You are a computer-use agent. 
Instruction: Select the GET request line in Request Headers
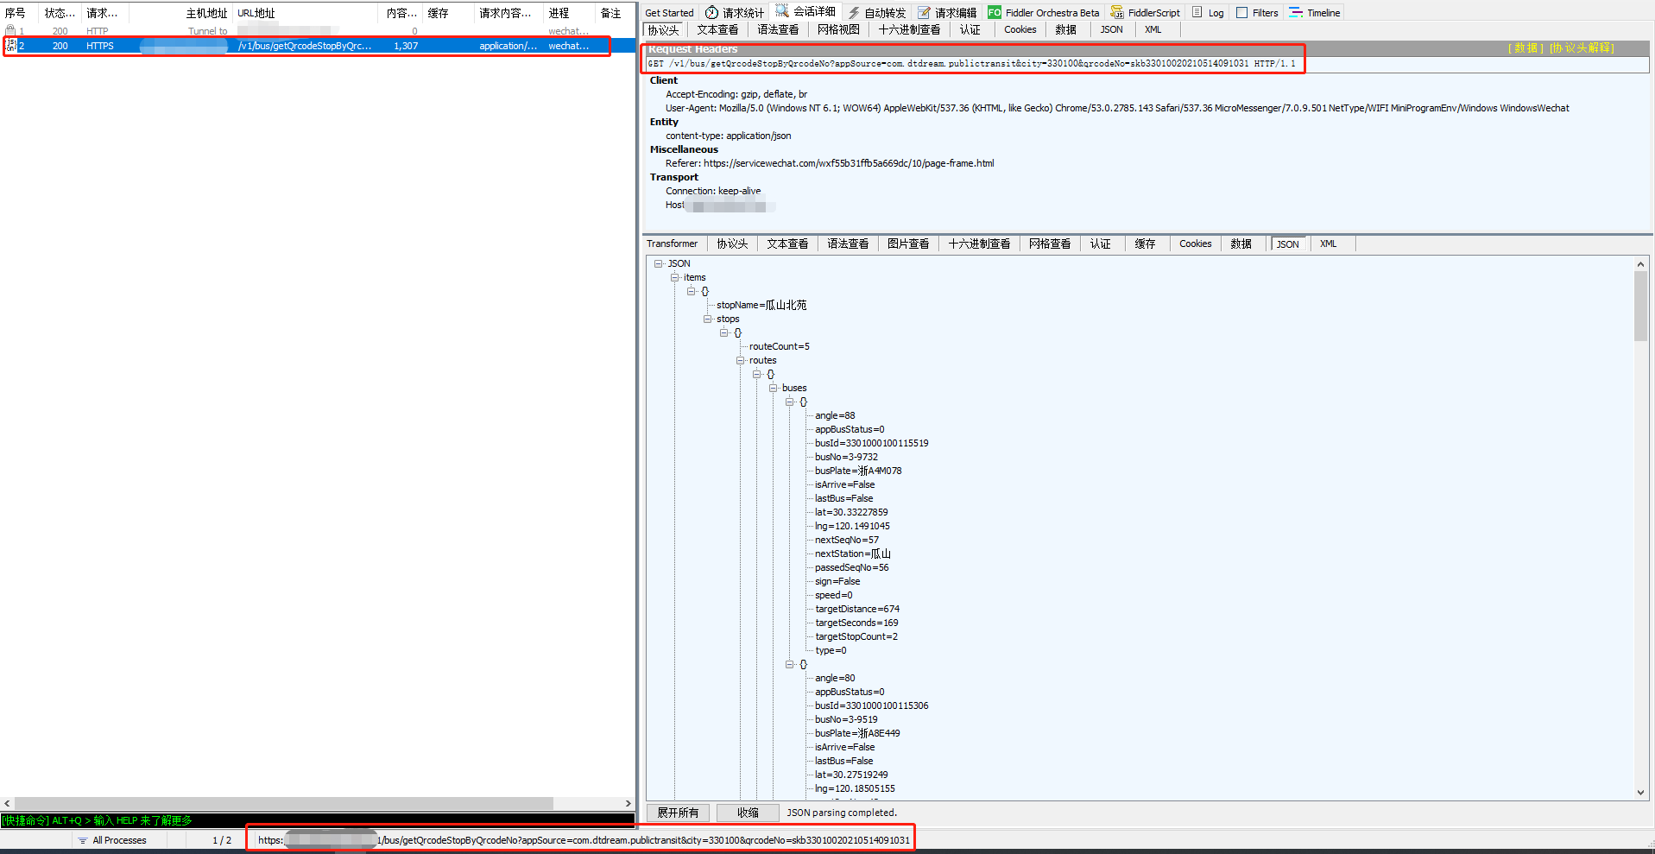pos(971,64)
